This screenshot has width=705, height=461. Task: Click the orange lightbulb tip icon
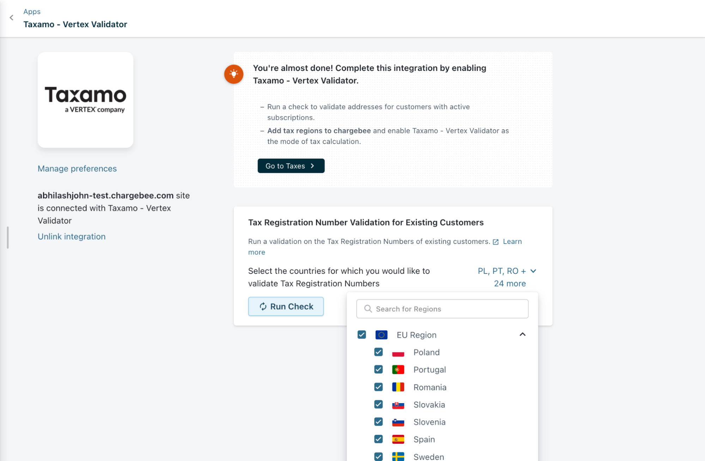pos(233,74)
